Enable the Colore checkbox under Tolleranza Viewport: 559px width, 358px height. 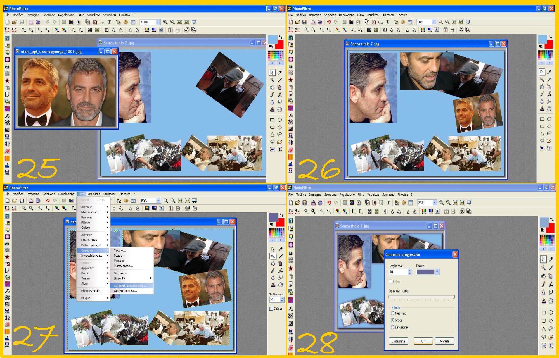click(x=271, y=309)
